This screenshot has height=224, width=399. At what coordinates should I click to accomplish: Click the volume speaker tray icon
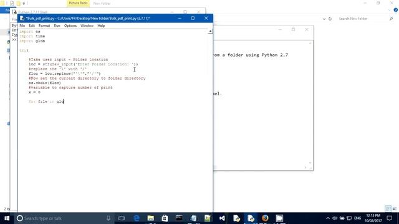pos(335,218)
